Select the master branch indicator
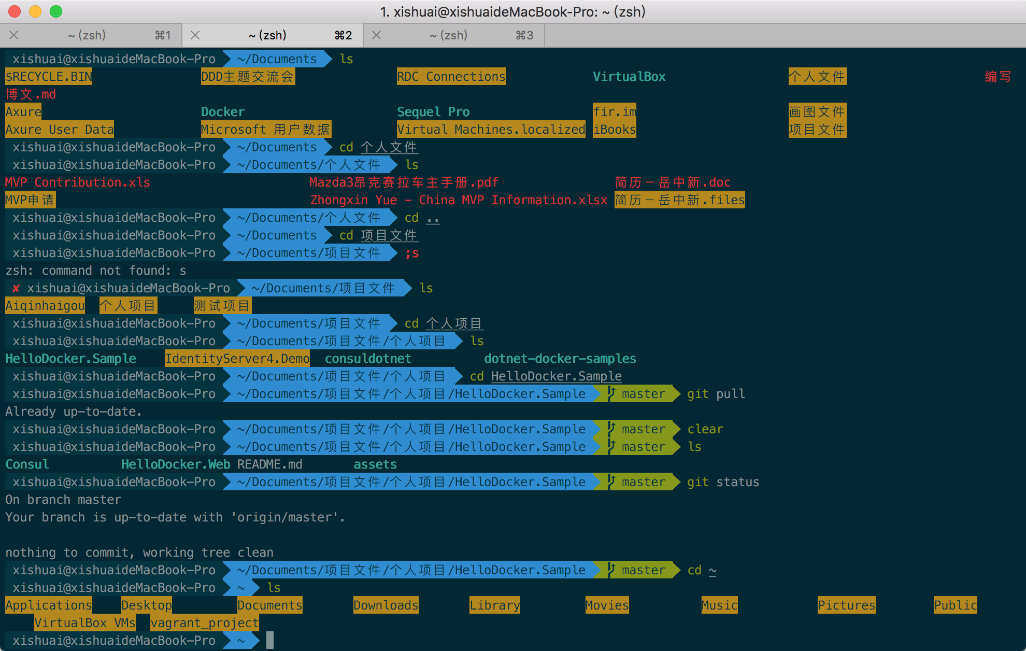This screenshot has height=651, width=1026. [639, 393]
